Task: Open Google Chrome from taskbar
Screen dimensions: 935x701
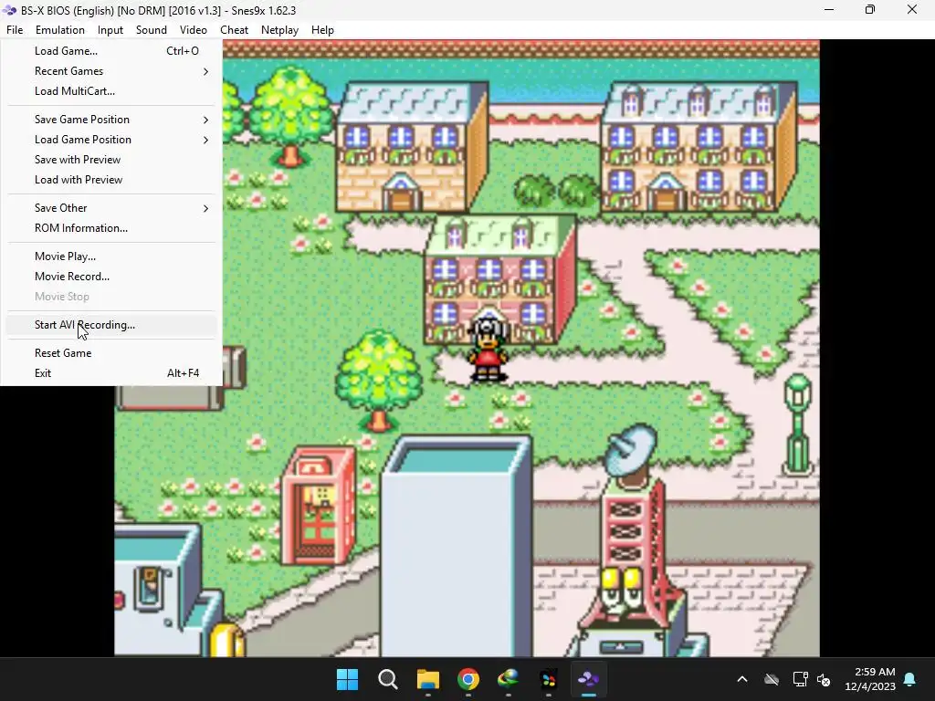Action: (468, 679)
